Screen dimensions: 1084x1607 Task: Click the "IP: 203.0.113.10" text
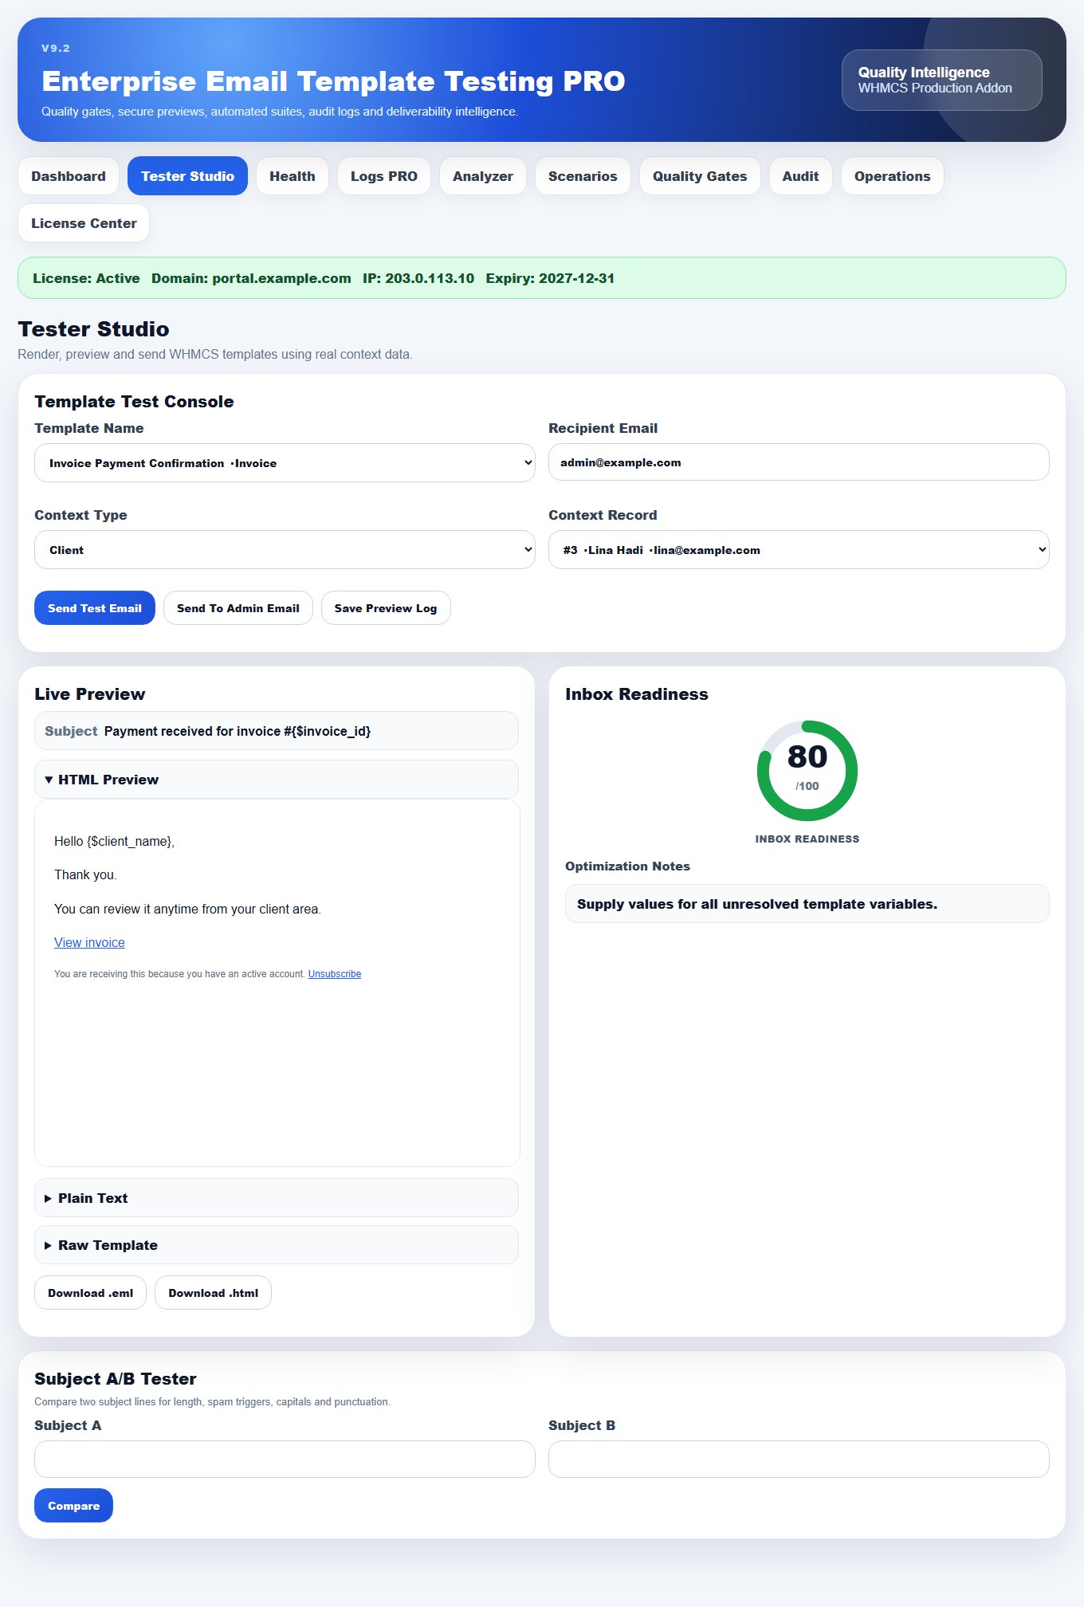(x=418, y=278)
